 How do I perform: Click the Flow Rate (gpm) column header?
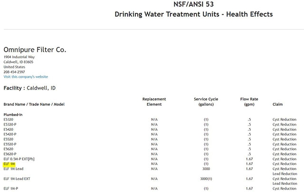coord(249,101)
